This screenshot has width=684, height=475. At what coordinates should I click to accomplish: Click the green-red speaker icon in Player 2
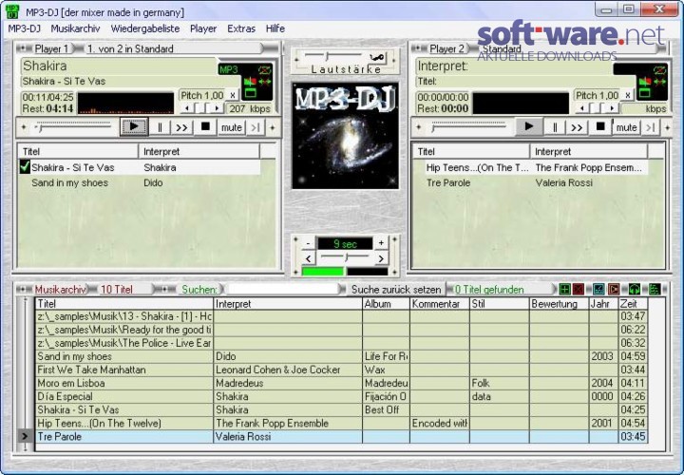point(645,82)
